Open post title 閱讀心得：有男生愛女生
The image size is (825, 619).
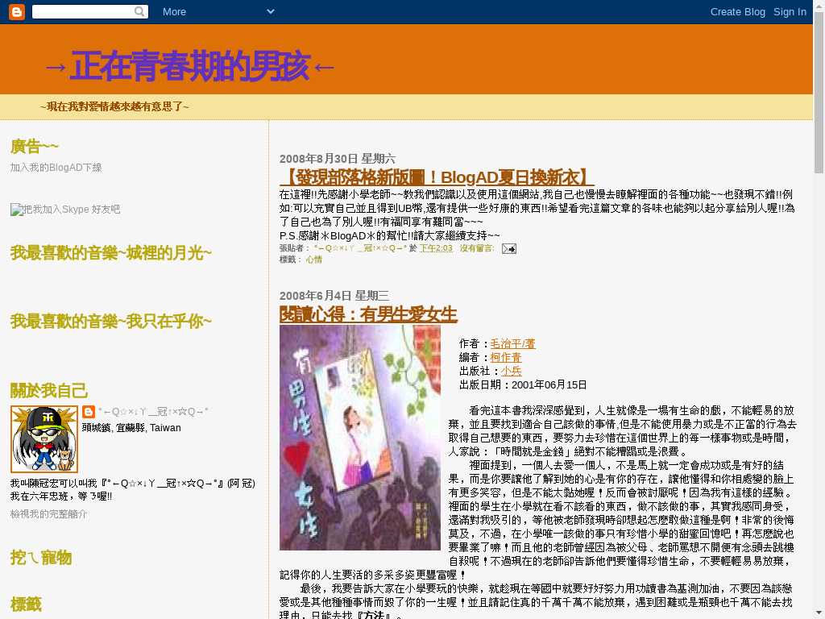pyautogui.click(x=368, y=314)
